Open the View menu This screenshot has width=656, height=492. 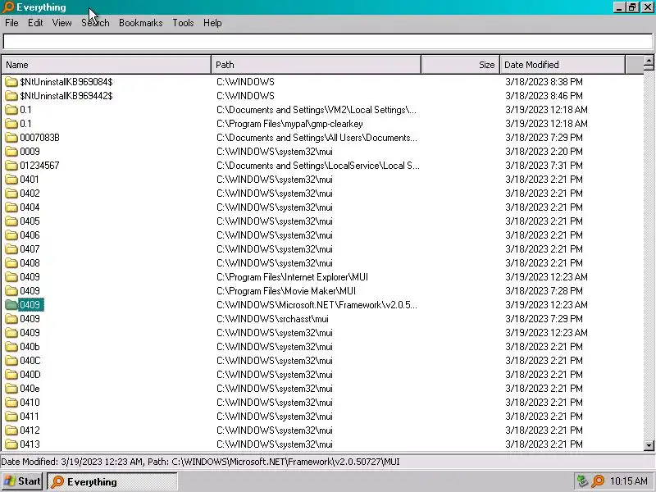tap(62, 23)
